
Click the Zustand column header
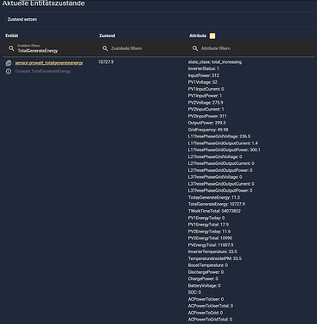pos(107,35)
